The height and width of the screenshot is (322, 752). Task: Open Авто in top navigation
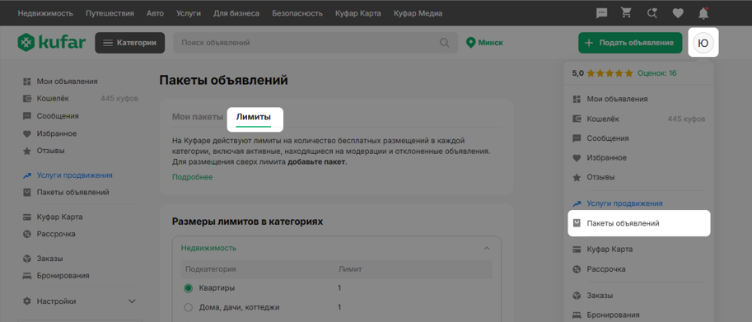pyautogui.click(x=155, y=13)
